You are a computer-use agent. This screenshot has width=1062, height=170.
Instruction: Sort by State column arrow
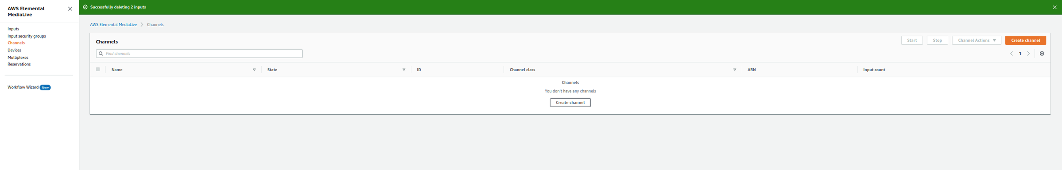pos(404,70)
